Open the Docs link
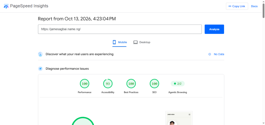 coord(254,6)
